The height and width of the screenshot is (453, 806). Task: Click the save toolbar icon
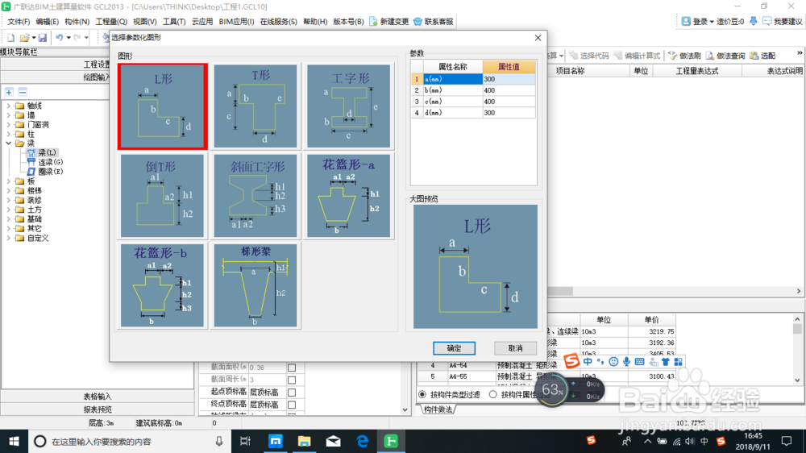click(x=43, y=38)
